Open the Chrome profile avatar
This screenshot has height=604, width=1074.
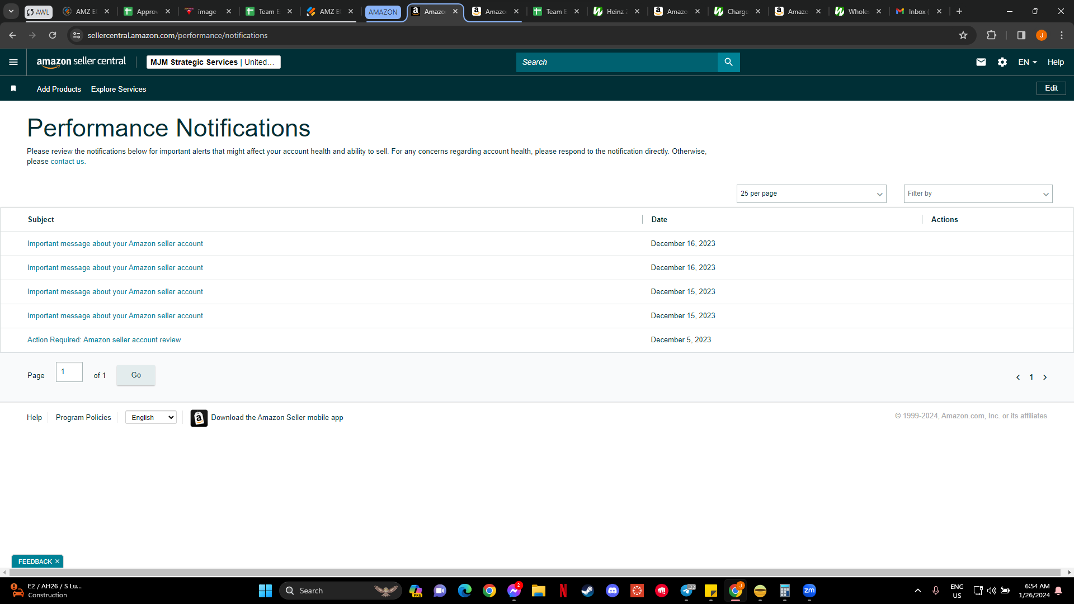(1042, 35)
